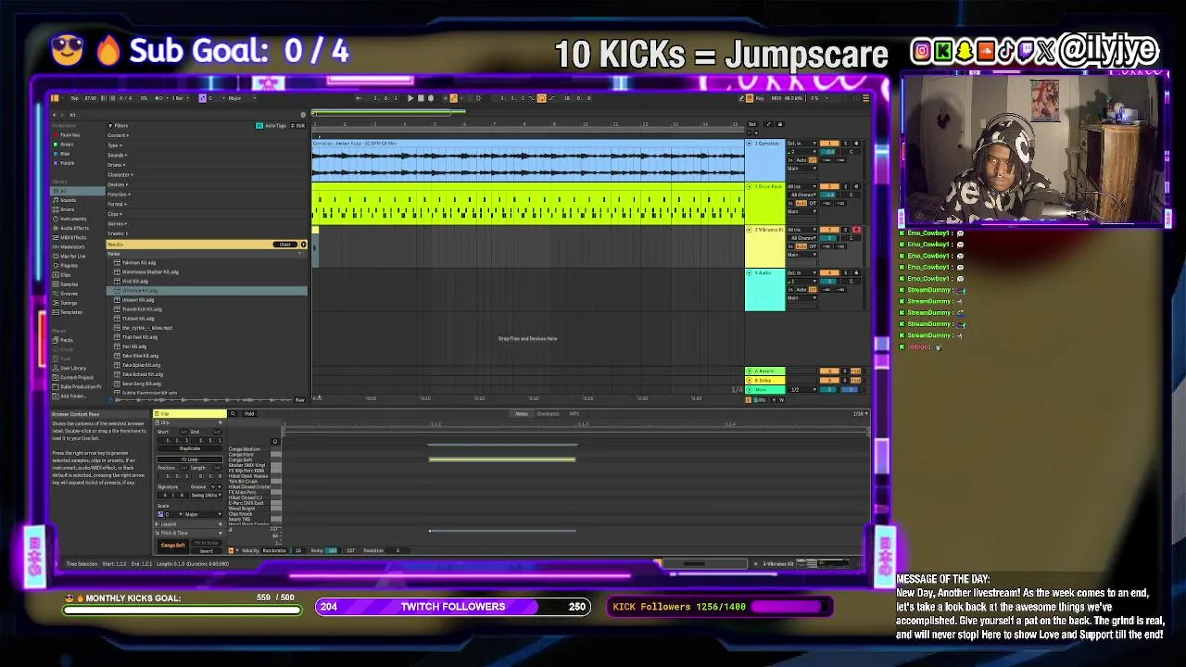Viewport: 1186px width, 667px height.
Task: Toggle the Raw preview button
Action: tap(299, 399)
